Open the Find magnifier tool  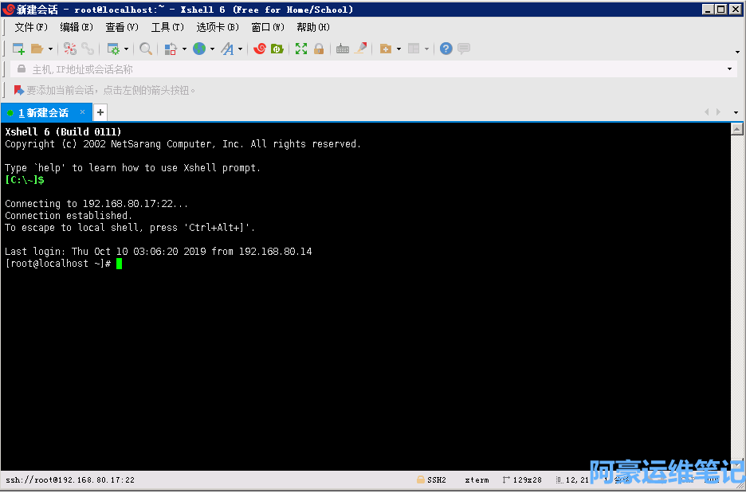146,49
